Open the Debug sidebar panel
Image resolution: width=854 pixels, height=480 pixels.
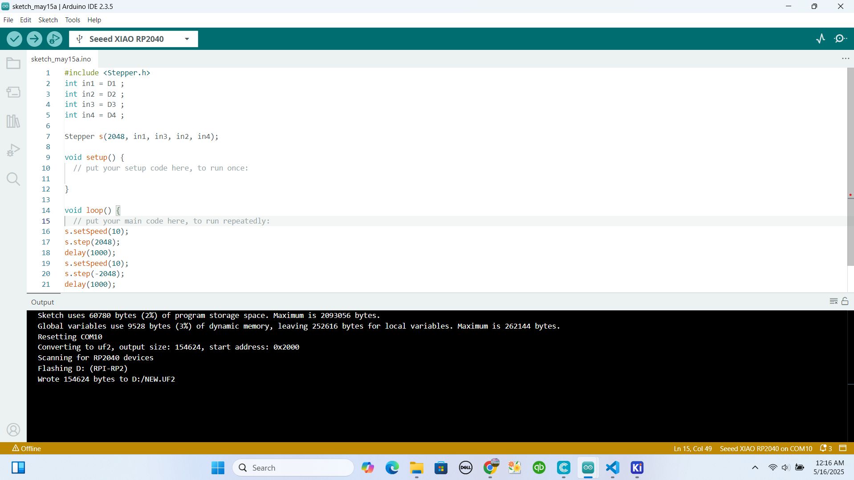[13, 150]
